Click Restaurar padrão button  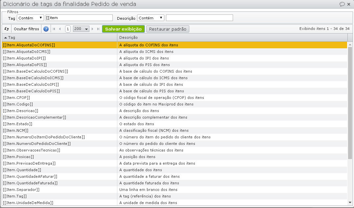[168, 29]
